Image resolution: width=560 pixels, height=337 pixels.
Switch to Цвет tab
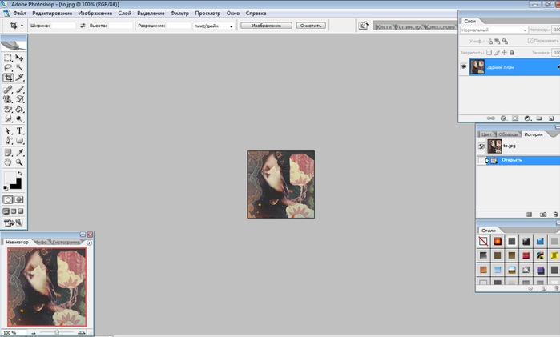[486, 134]
